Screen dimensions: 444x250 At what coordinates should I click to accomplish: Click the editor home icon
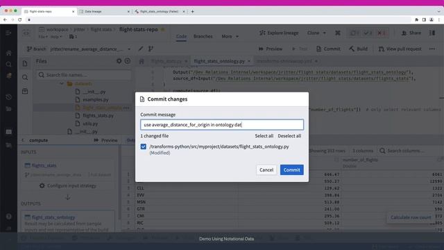coord(142,61)
